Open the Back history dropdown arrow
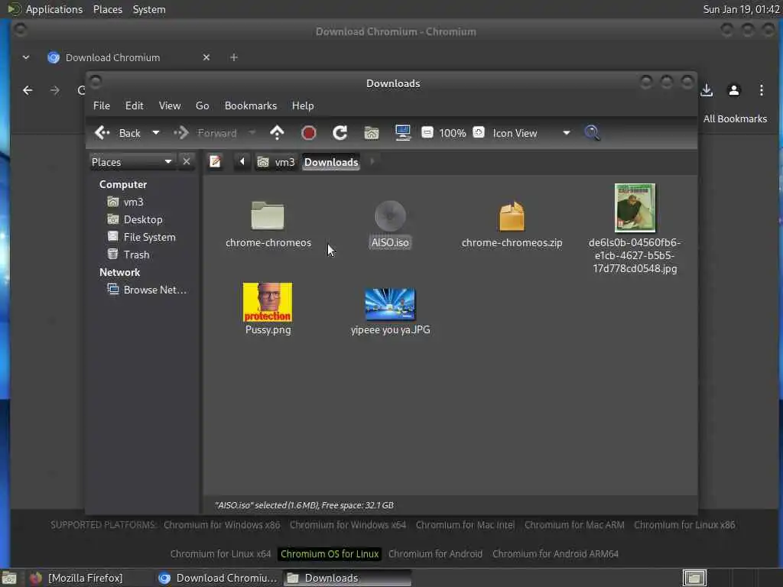This screenshot has height=587, width=783. pyautogui.click(x=156, y=133)
